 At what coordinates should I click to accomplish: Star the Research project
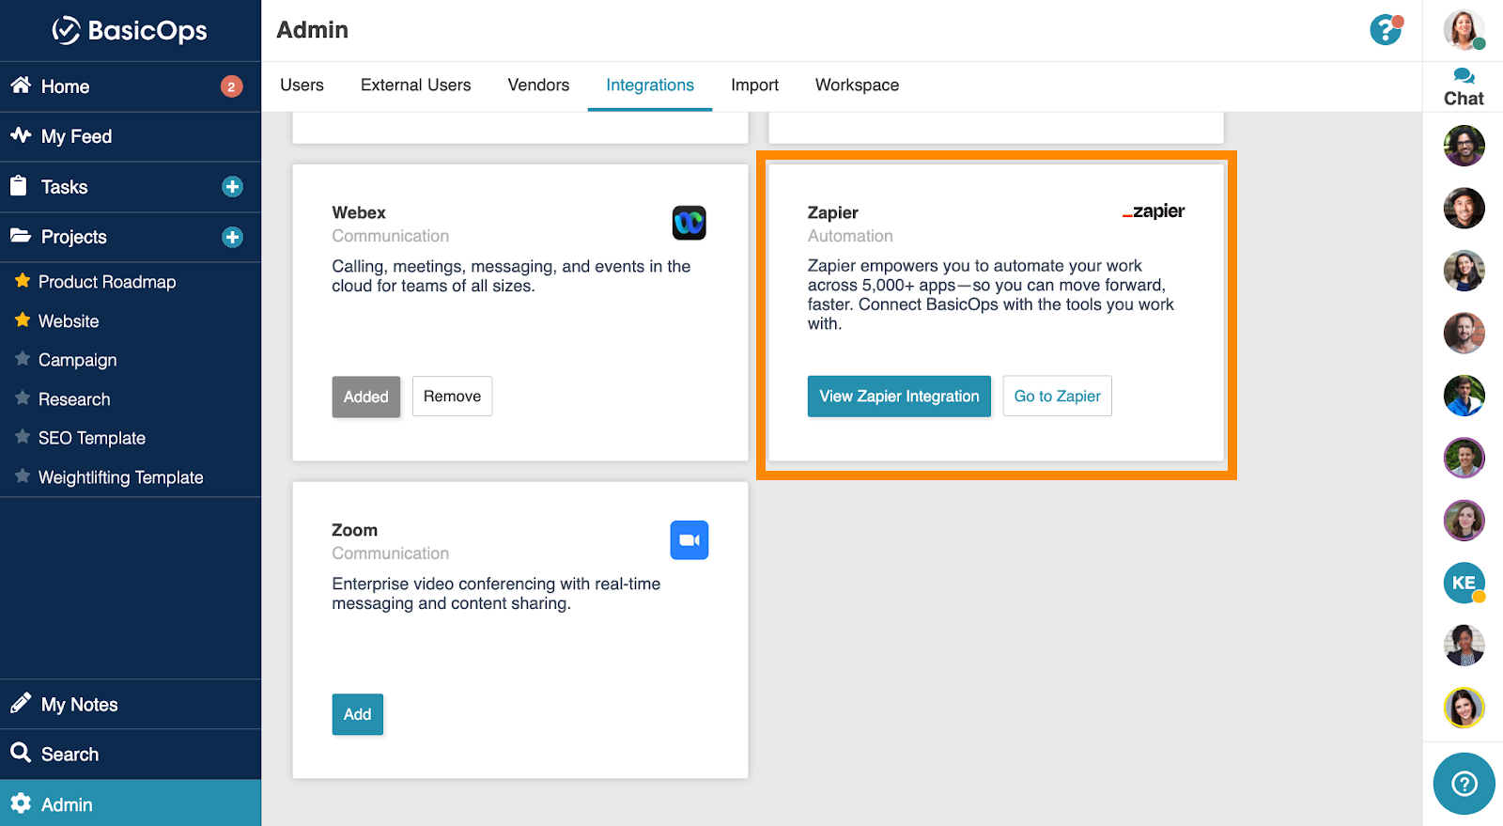[x=23, y=398]
